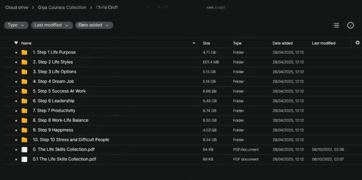Toggle favourite dot for Step 2 Life Styles
The image size is (362, 180).
pyautogui.click(x=16, y=62)
